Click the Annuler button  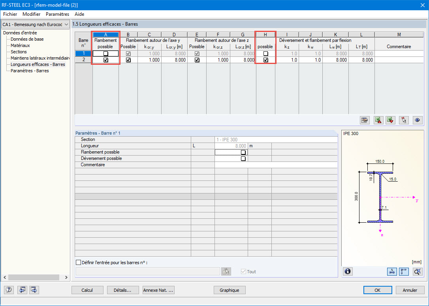pyautogui.click(x=410, y=290)
